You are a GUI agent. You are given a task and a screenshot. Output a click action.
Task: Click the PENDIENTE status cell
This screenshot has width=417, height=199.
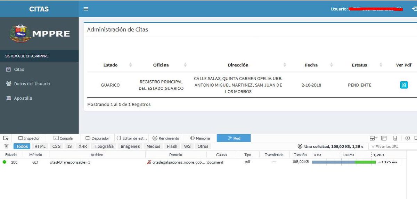(x=359, y=85)
